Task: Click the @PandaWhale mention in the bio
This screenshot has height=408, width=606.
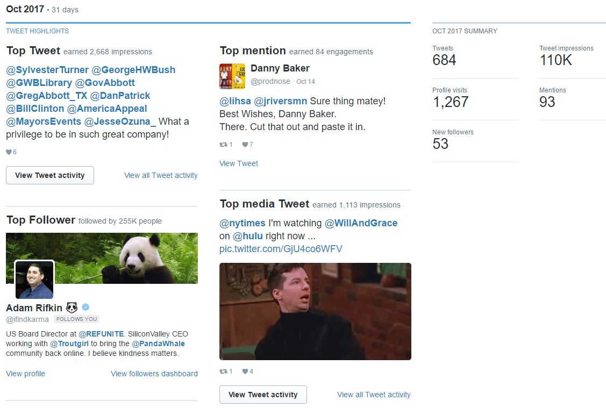Action: tap(158, 343)
